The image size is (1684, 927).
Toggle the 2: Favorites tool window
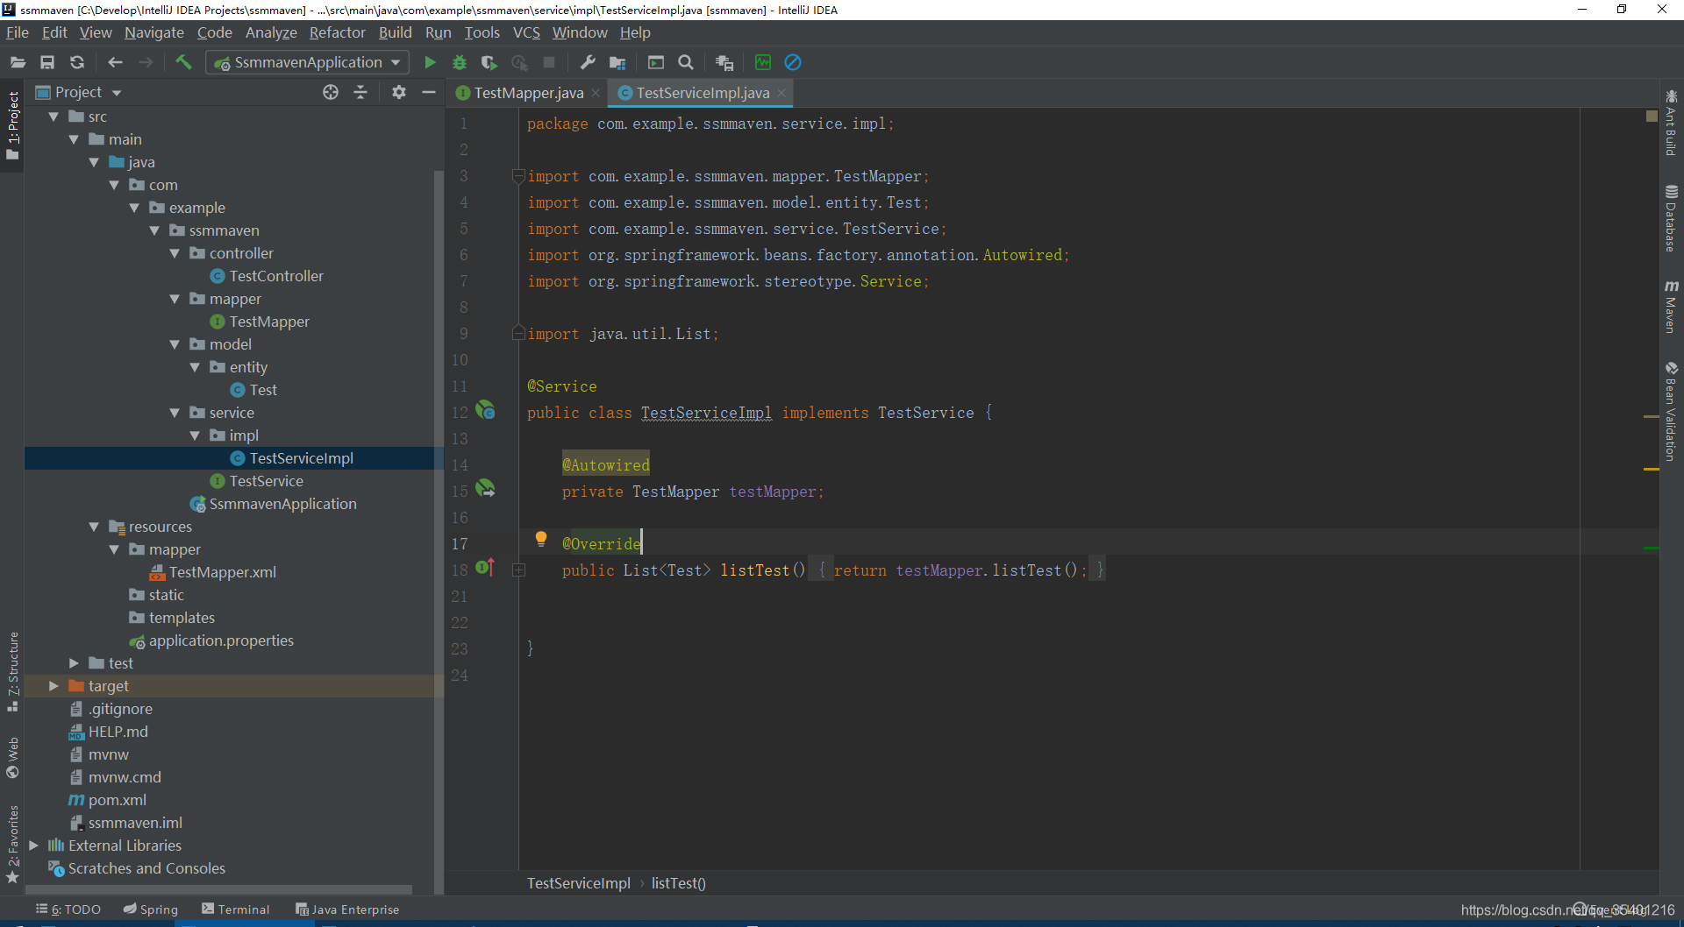[12, 845]
